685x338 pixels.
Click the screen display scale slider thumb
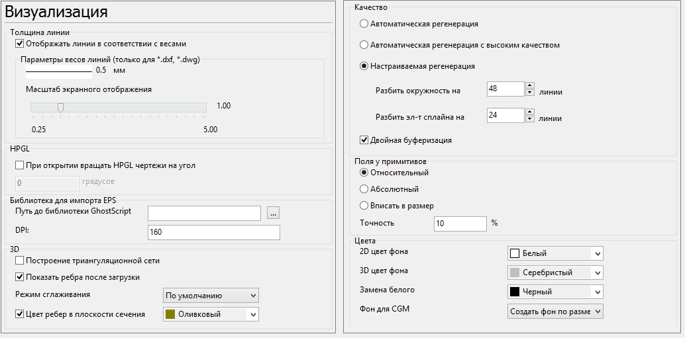click(60, 107)
